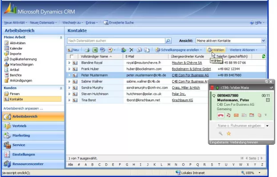
Task: Open the Wechseln zu menu
Action: pyautogui.click(x=72, y=23)
